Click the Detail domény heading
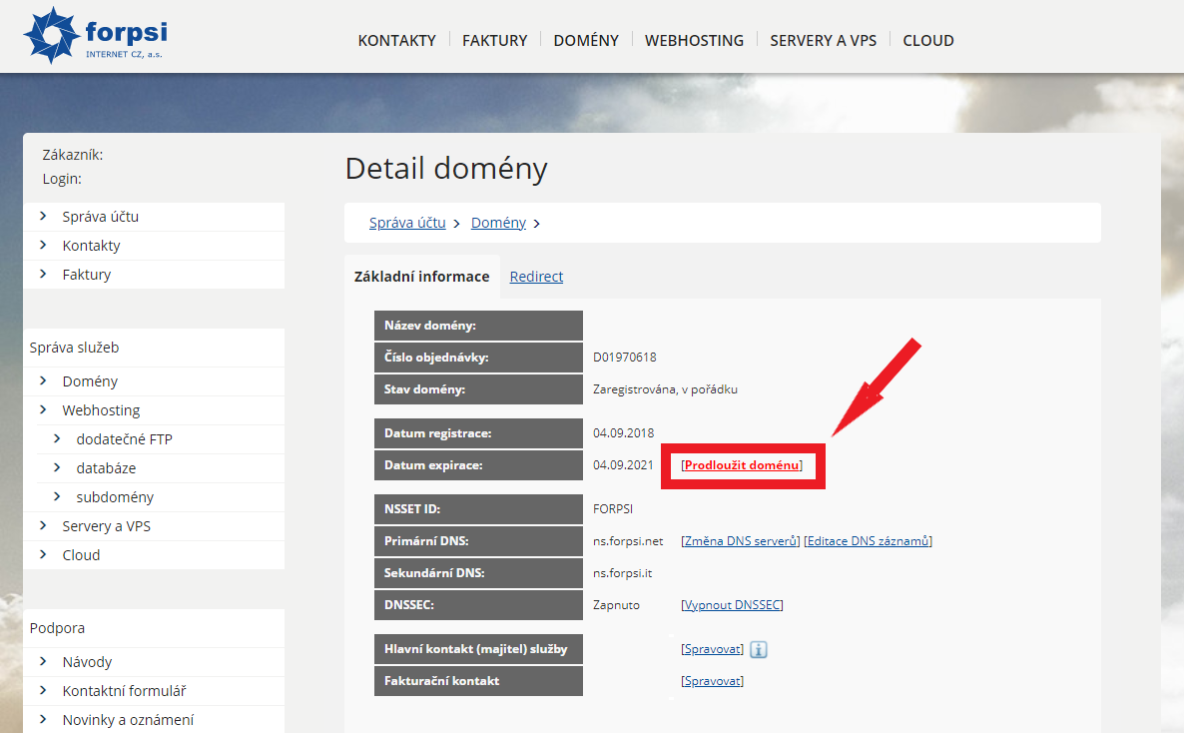The image size is (1184, 733). [446, 169]
